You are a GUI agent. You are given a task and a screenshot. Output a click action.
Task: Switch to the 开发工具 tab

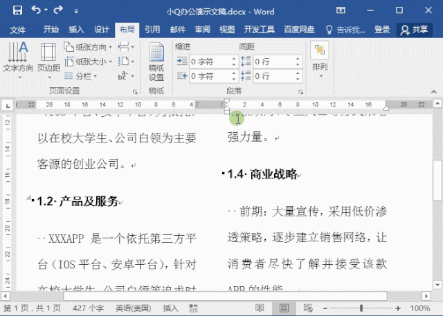coord(259,30)
